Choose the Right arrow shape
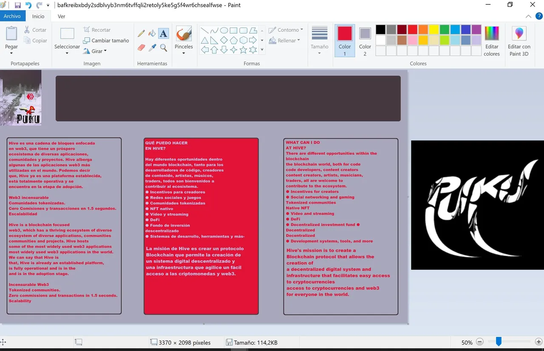 (x=253, y=40)
